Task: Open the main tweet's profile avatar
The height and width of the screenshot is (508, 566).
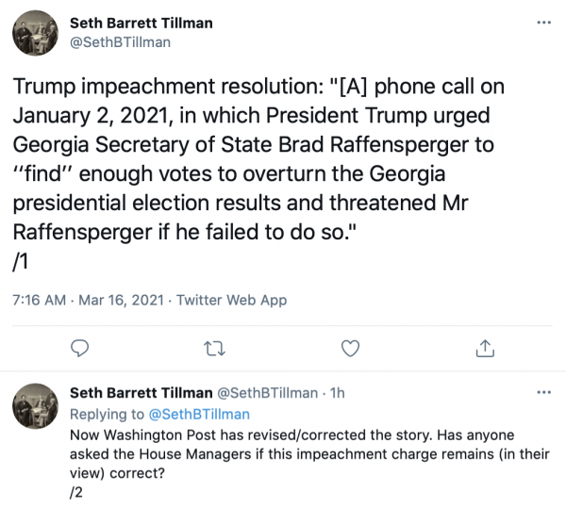Action: coord(35,32)
